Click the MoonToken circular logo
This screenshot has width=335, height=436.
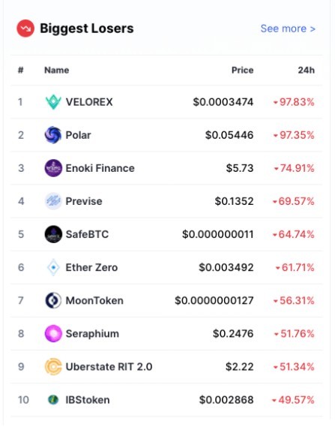(53, 300)
